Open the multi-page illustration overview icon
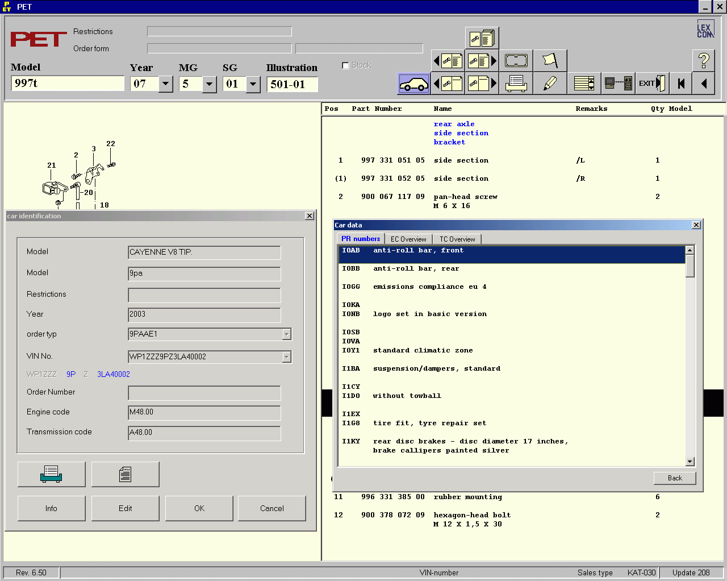727x581 pixels. [x=482, y=38]
